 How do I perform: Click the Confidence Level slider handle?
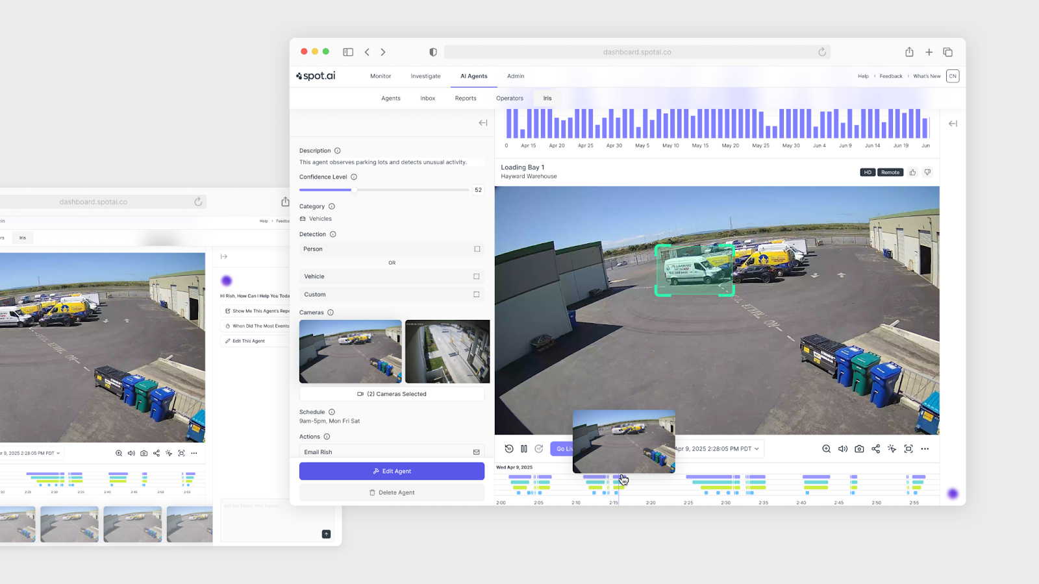tap(354, 190)
